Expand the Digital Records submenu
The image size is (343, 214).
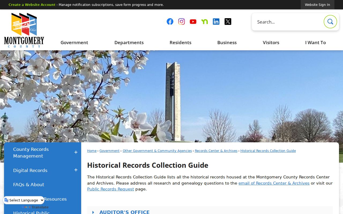tap(76, 170)
